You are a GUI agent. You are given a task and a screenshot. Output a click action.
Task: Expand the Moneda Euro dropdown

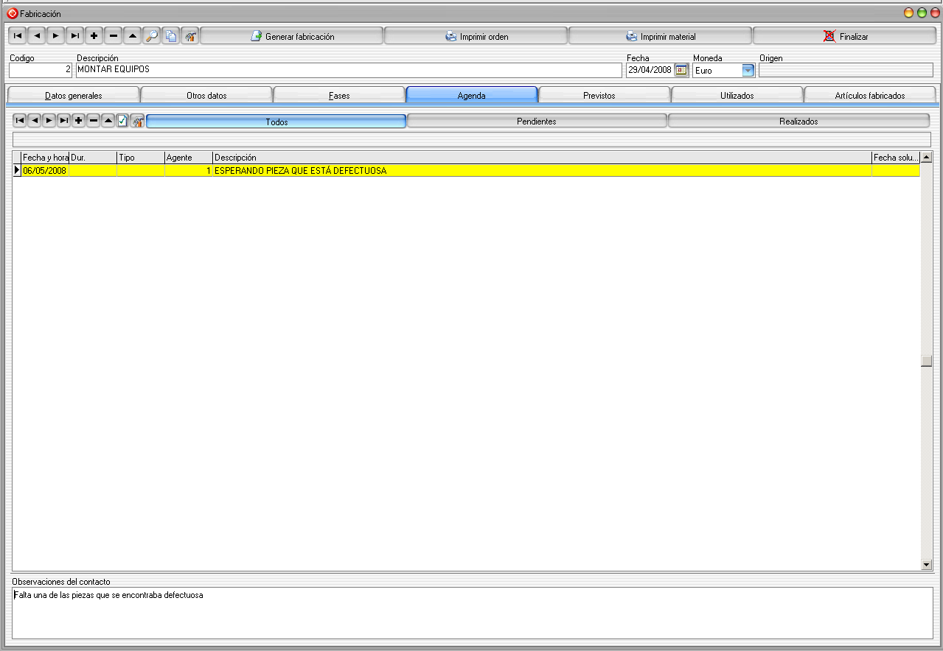[748, 71]
